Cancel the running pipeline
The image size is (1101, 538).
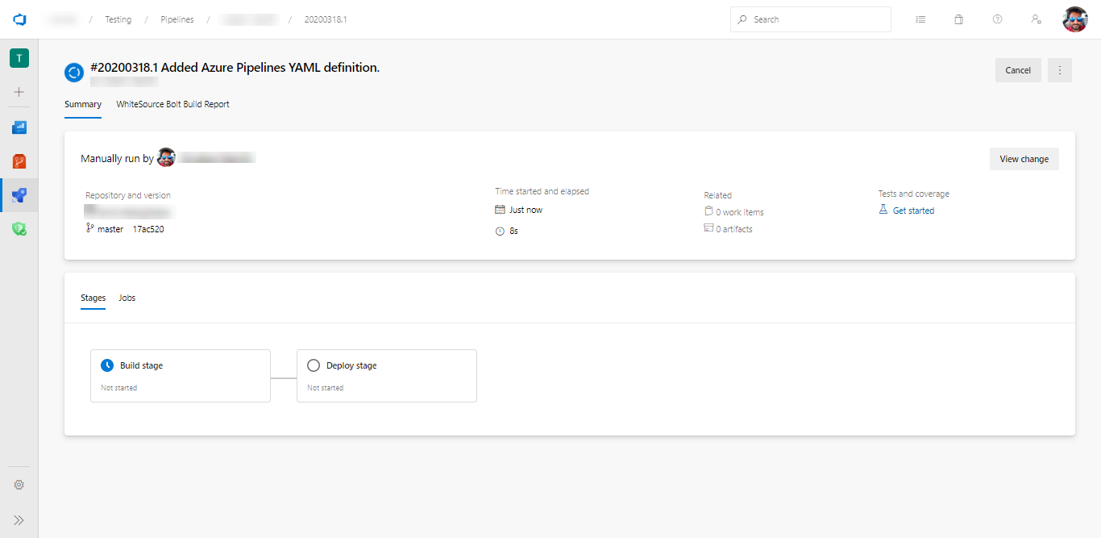click(1018, 70)
